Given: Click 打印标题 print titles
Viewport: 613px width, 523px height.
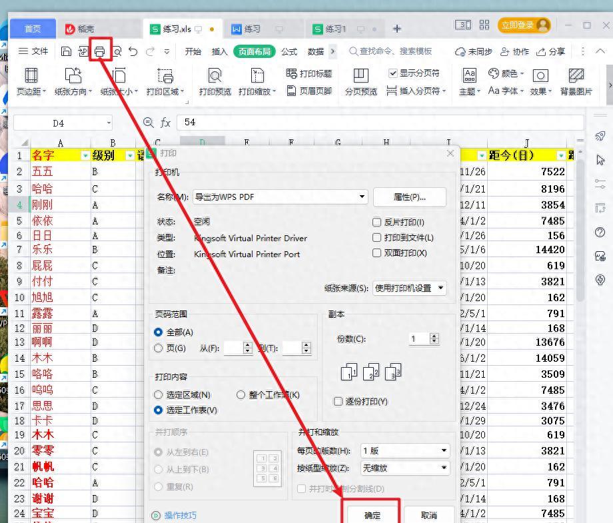Looking at the screenshot, I should tap(309, 73).
